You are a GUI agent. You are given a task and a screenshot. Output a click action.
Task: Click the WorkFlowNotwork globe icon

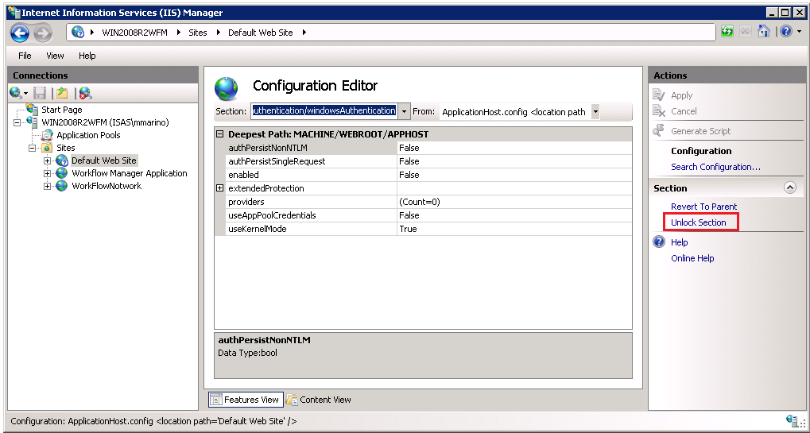[62, 186]
